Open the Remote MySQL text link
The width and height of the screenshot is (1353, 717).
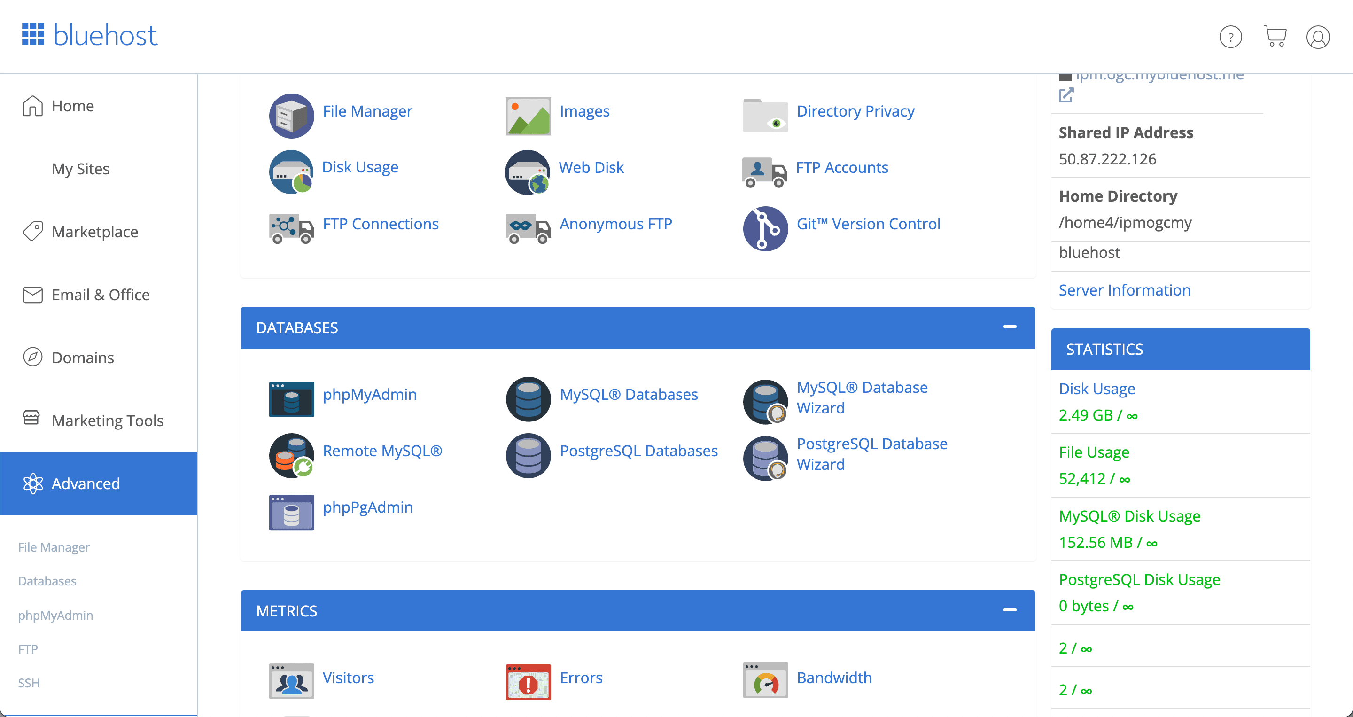point(382,451)
